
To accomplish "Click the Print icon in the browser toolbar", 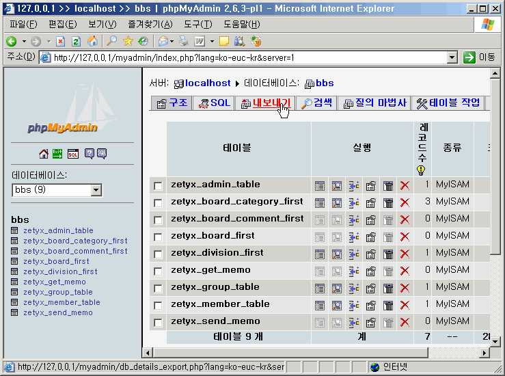I will 184,41.
